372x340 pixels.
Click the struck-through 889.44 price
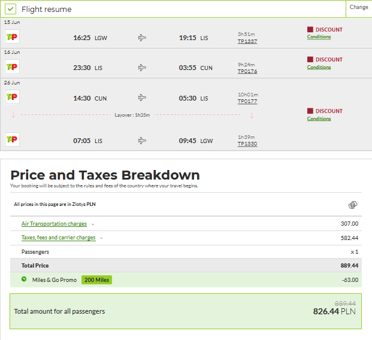click(345, 303)
